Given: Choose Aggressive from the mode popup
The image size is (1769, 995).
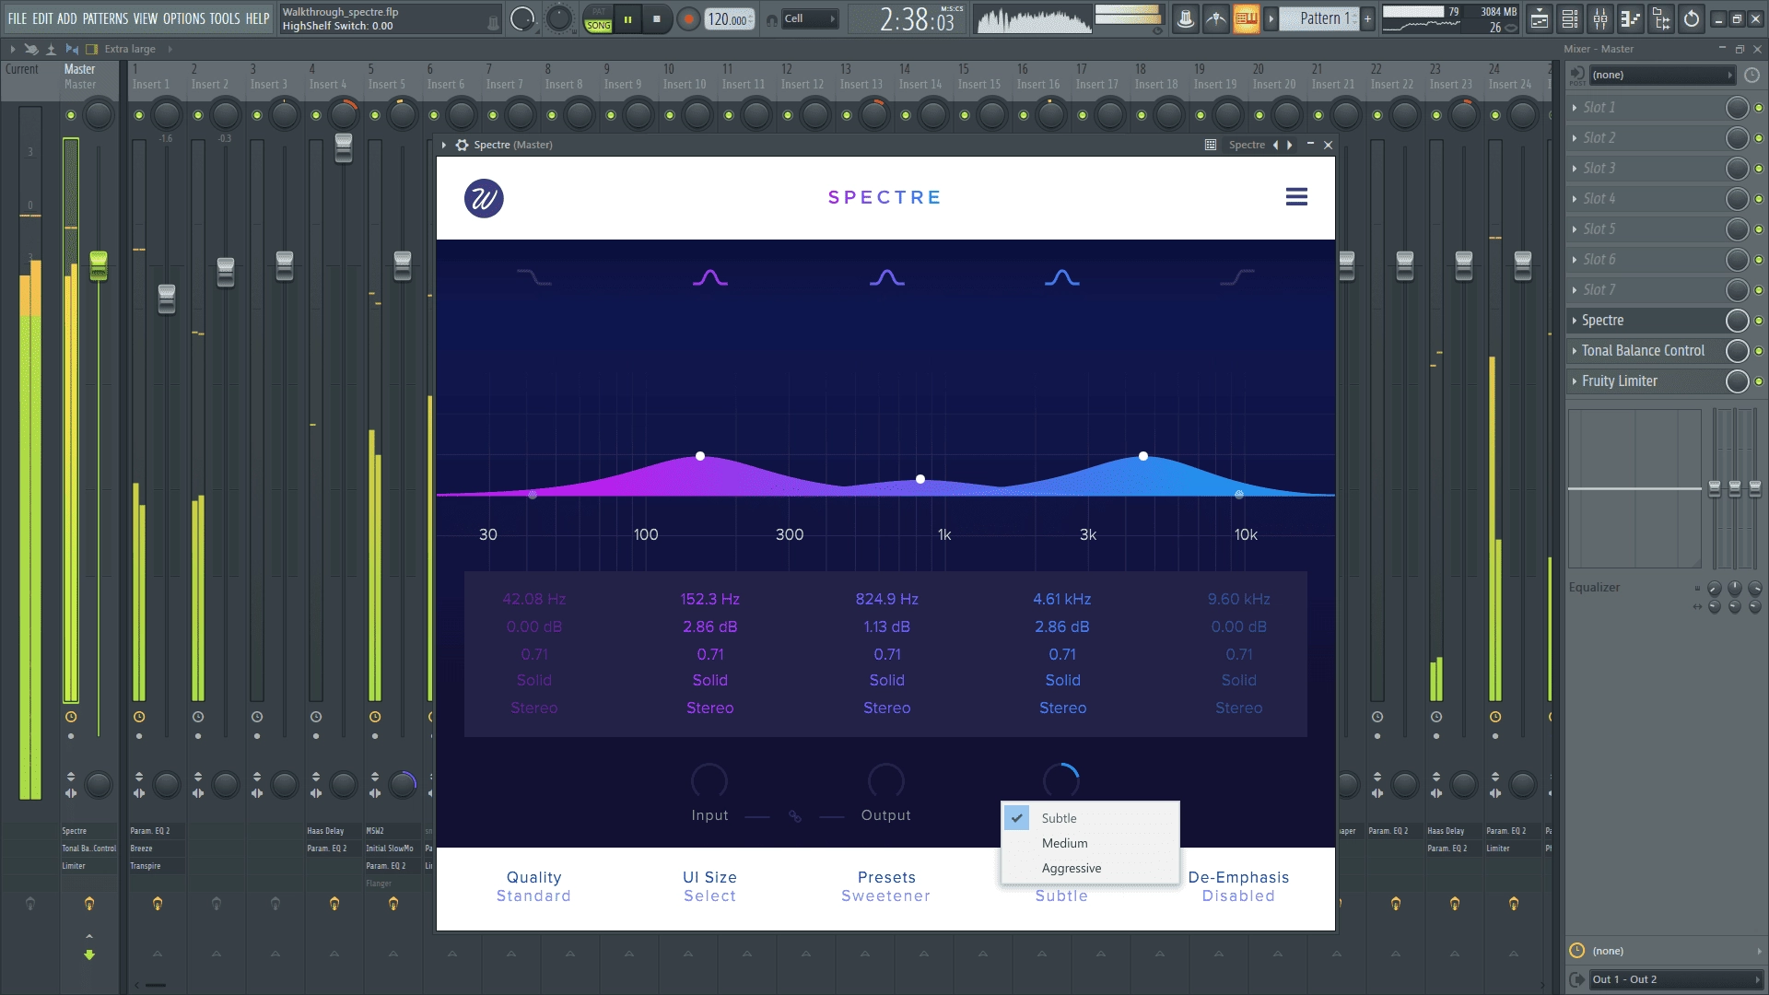Looking at the screenshot, I should (1090, 868).
